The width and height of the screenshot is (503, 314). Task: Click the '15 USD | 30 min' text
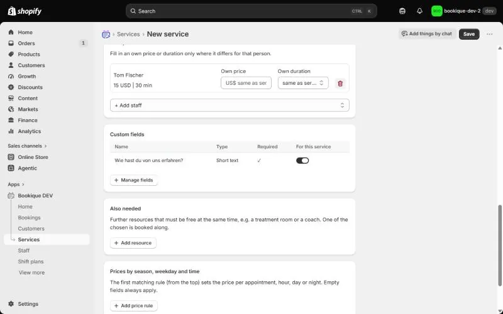point(133,85)
